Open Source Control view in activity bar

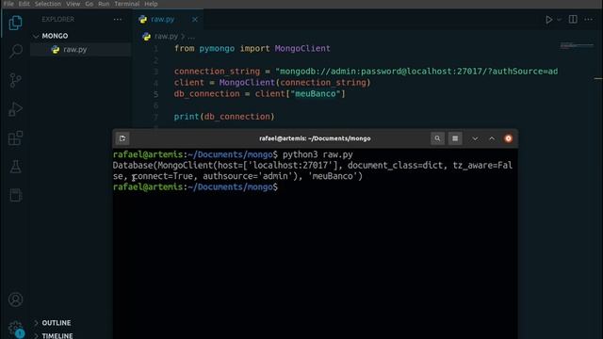coord(15,80)
